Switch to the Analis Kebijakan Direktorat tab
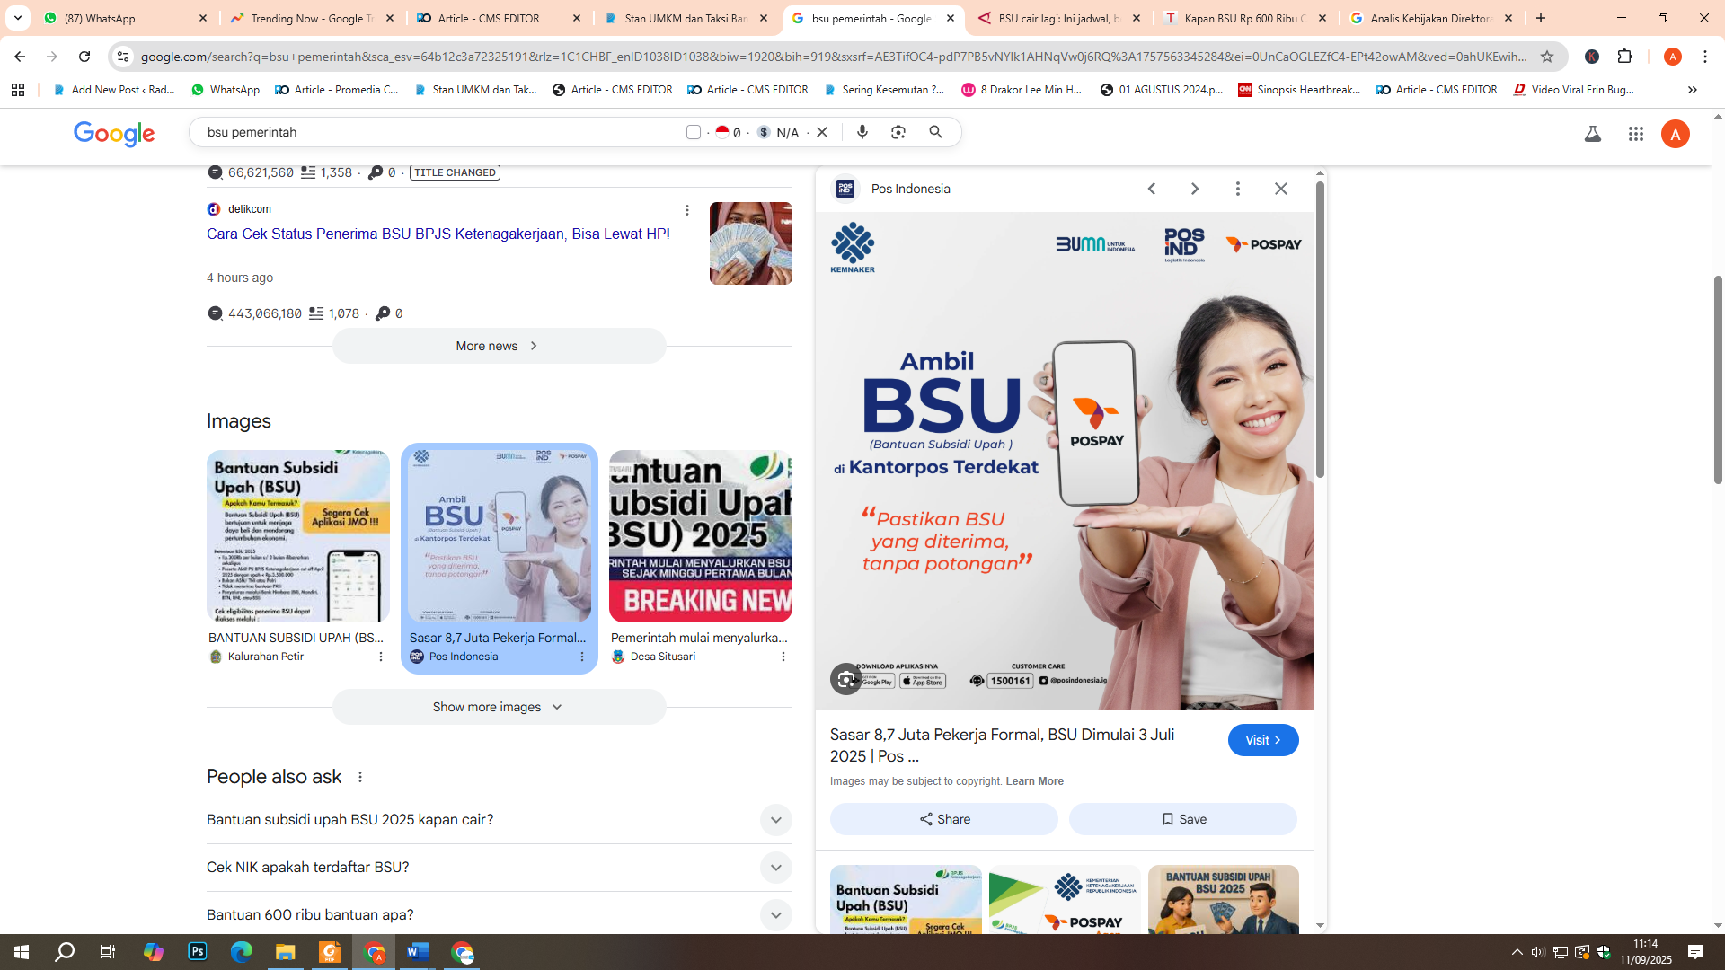 1432,18
